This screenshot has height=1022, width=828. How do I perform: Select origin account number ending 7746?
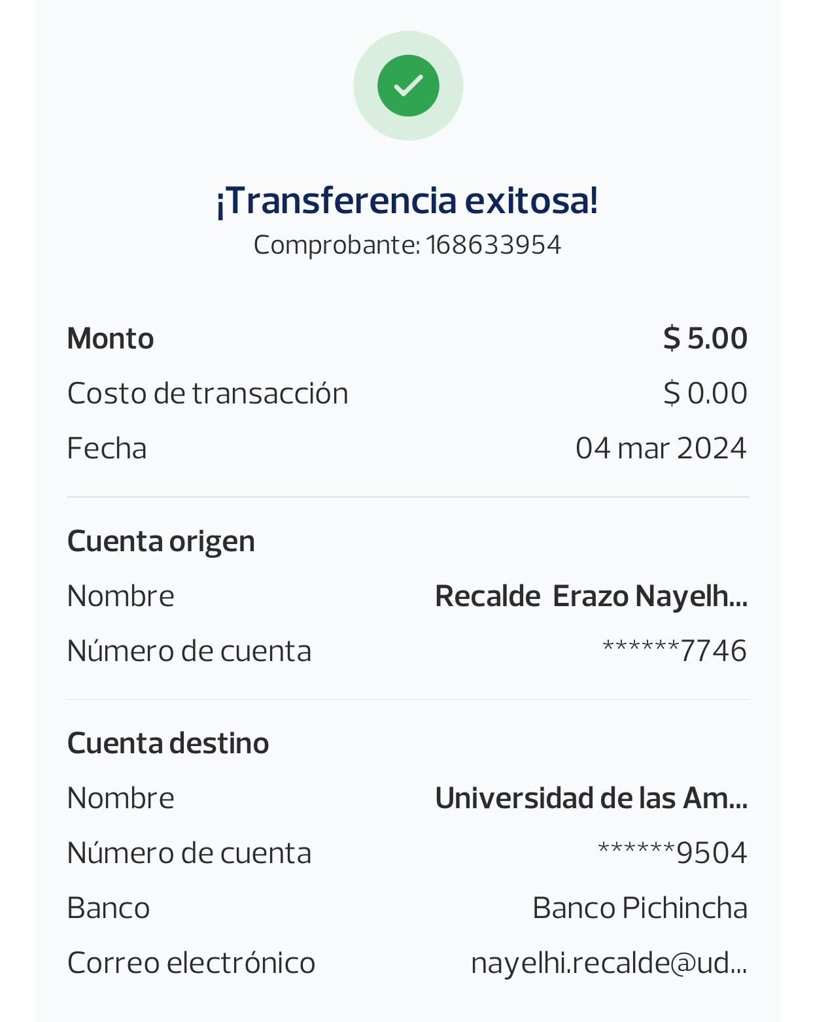click(674, 651)
